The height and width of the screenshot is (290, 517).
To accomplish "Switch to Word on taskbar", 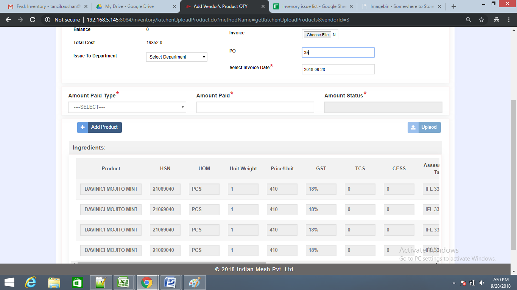I will [170, 282].
